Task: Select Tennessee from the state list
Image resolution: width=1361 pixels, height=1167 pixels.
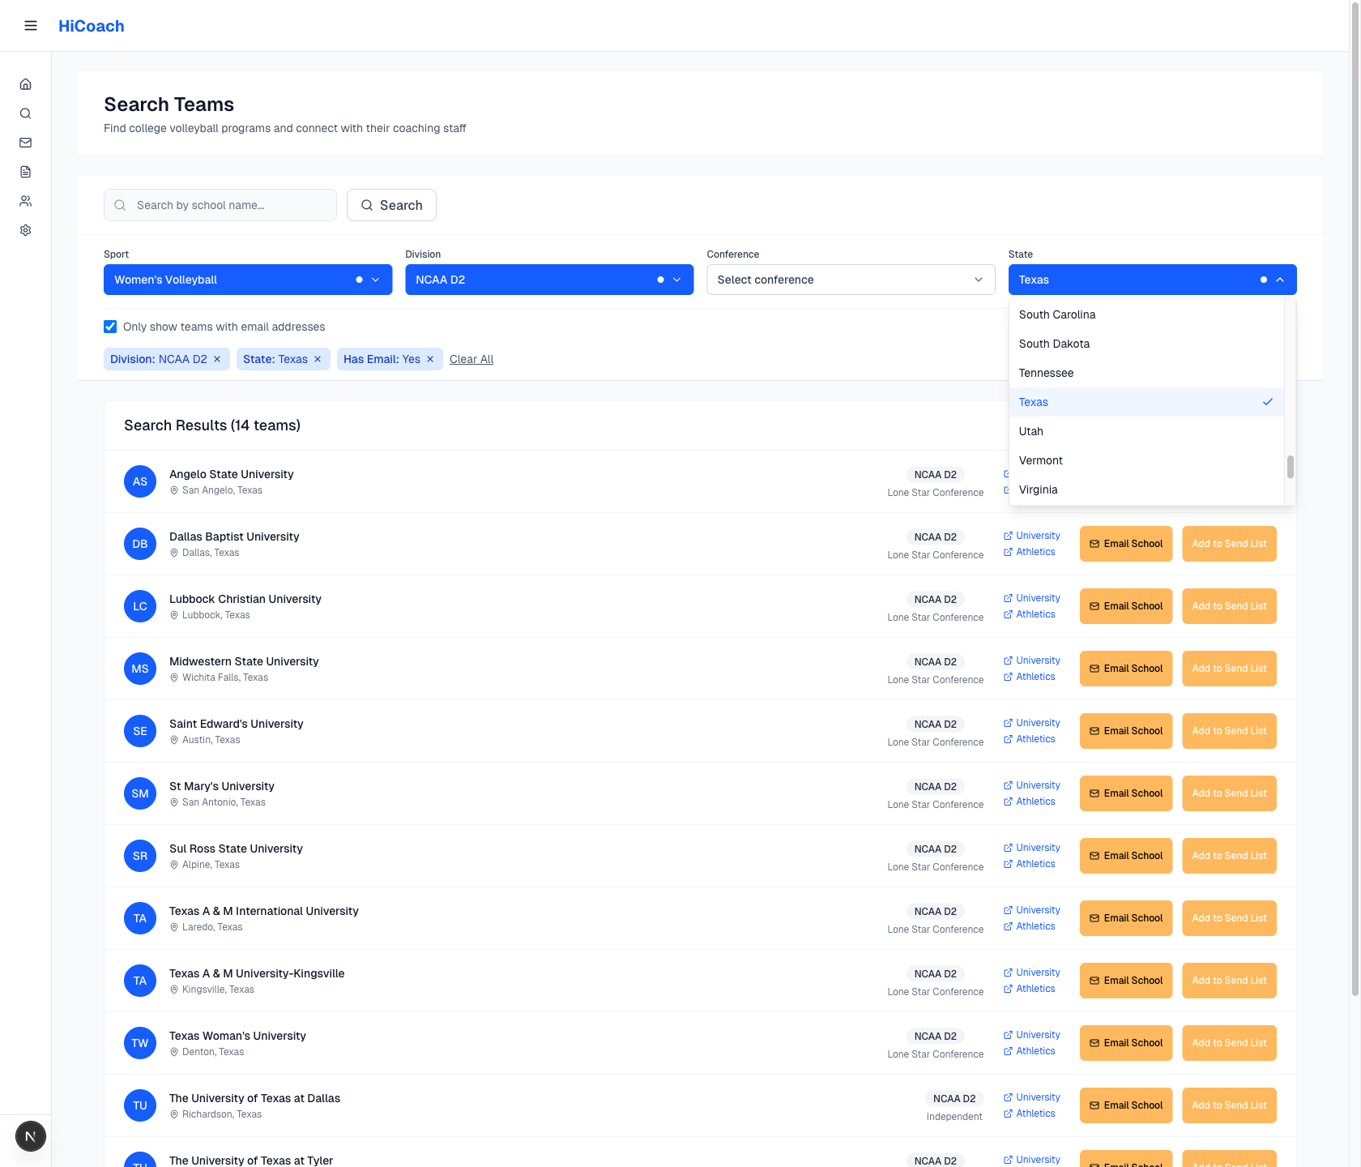Action: tap(1046, 373)
